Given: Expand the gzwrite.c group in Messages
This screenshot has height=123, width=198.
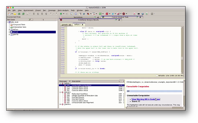Looking at the screenshot, I should point(60,104).
